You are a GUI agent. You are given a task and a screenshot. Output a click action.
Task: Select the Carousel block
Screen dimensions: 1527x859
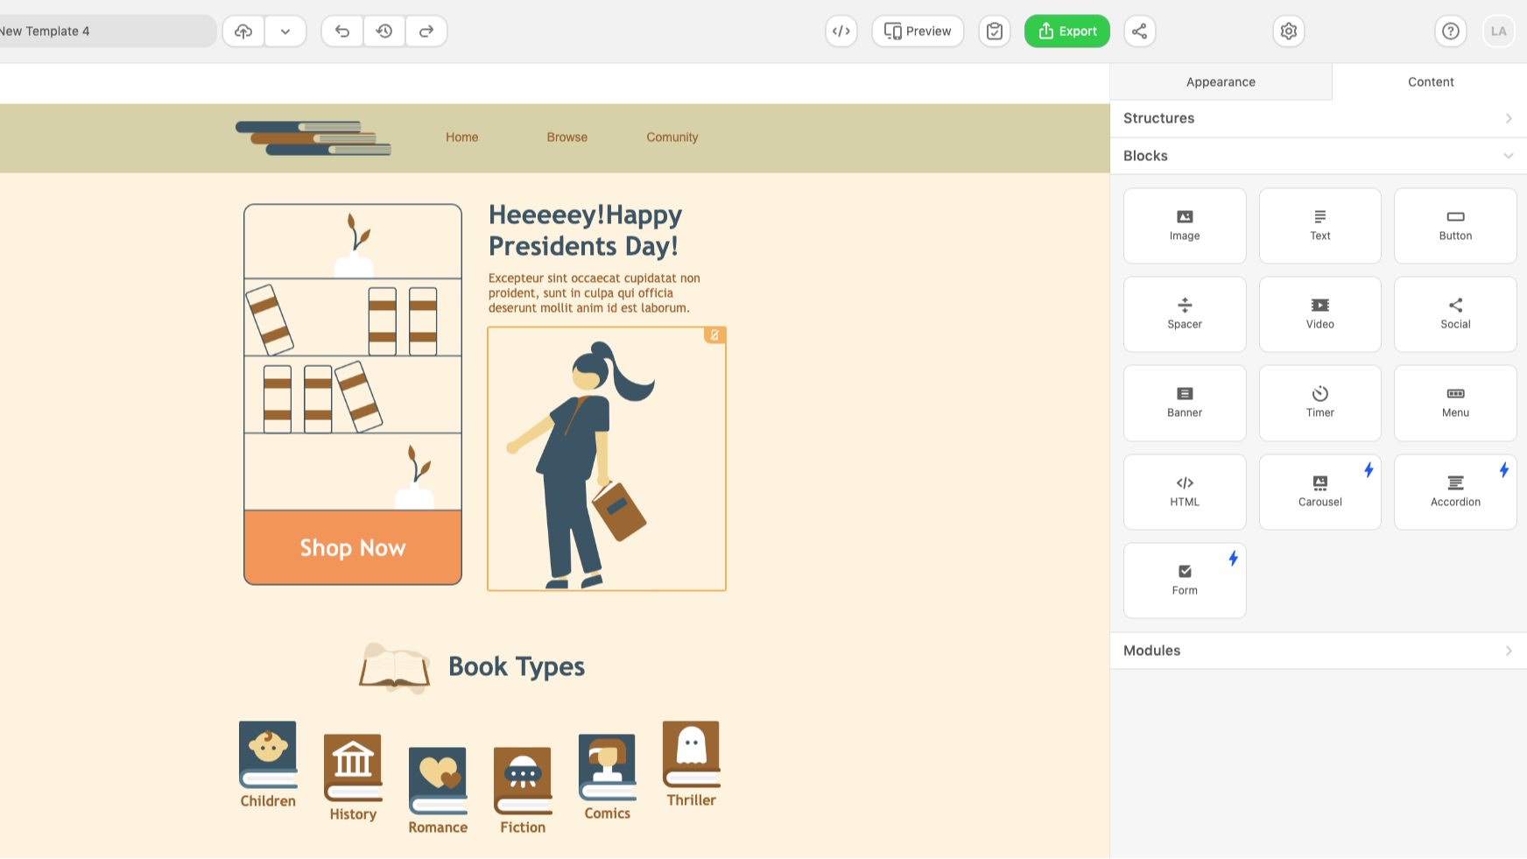pos(1319,491)
